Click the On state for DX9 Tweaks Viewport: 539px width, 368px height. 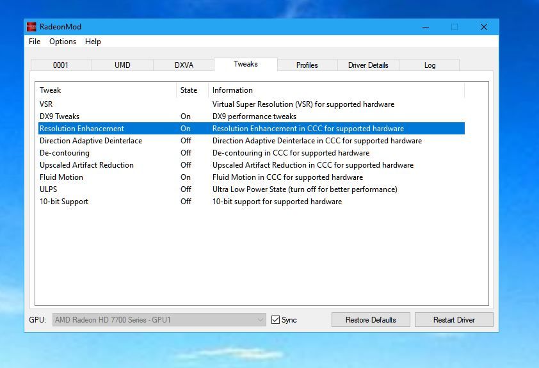(186, 116)
